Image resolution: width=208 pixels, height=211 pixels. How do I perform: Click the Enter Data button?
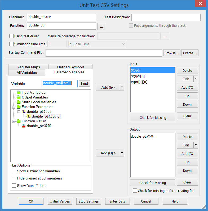tap(117, 201)
